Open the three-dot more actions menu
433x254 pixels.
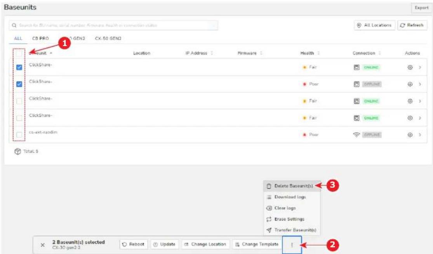point(292,245)
